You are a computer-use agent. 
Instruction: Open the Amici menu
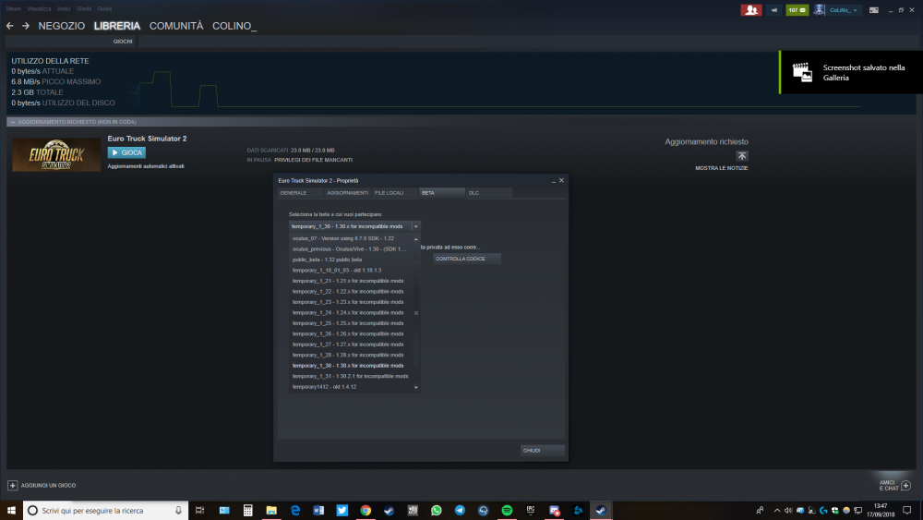(x=64, y=9)
